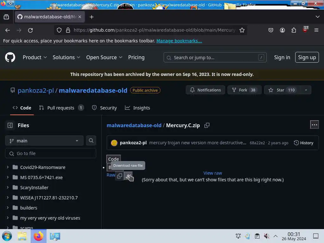This screenshot has width=324, height=243.
Task: Expand the my very very very old viruses chevron
Action: pyautogui.click(x=8, y=218)
